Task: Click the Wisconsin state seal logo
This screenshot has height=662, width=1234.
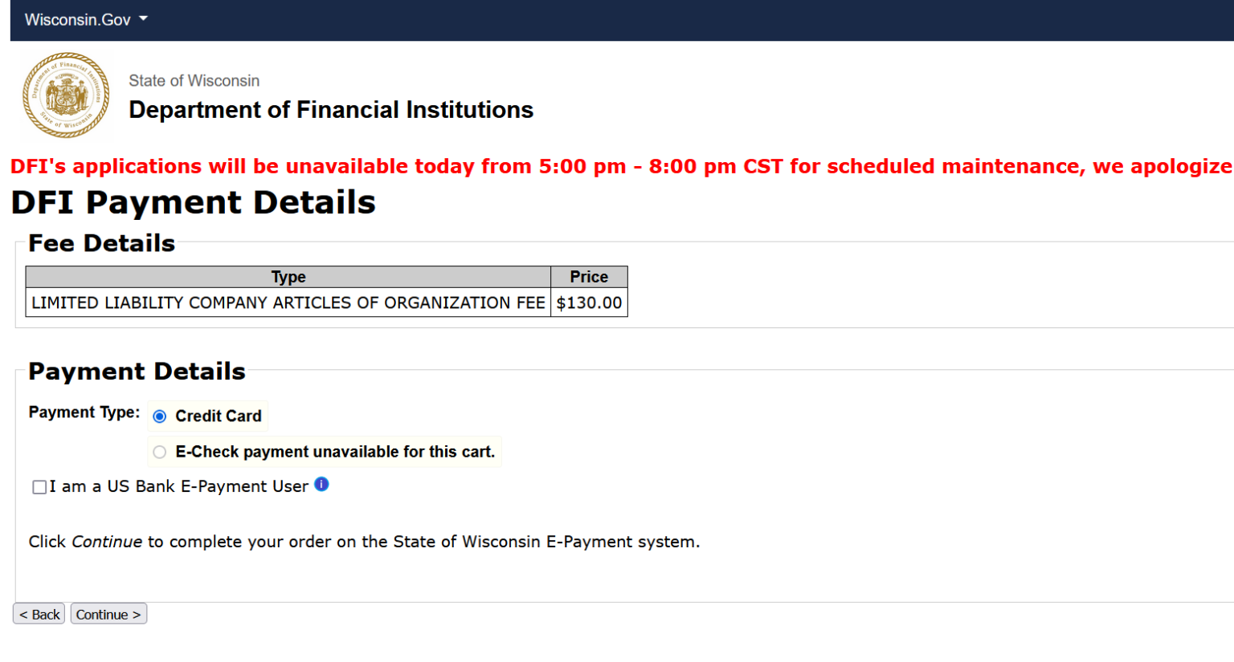Action: click(66, 95)
